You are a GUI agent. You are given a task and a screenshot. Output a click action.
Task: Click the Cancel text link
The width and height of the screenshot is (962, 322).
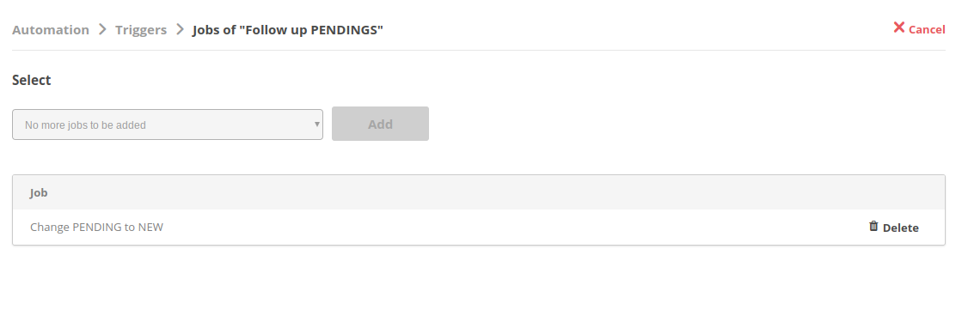[x=927, y=29]
